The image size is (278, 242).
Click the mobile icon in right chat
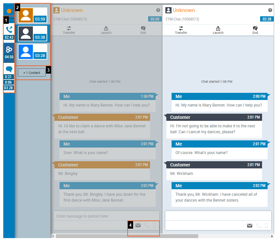266,225
